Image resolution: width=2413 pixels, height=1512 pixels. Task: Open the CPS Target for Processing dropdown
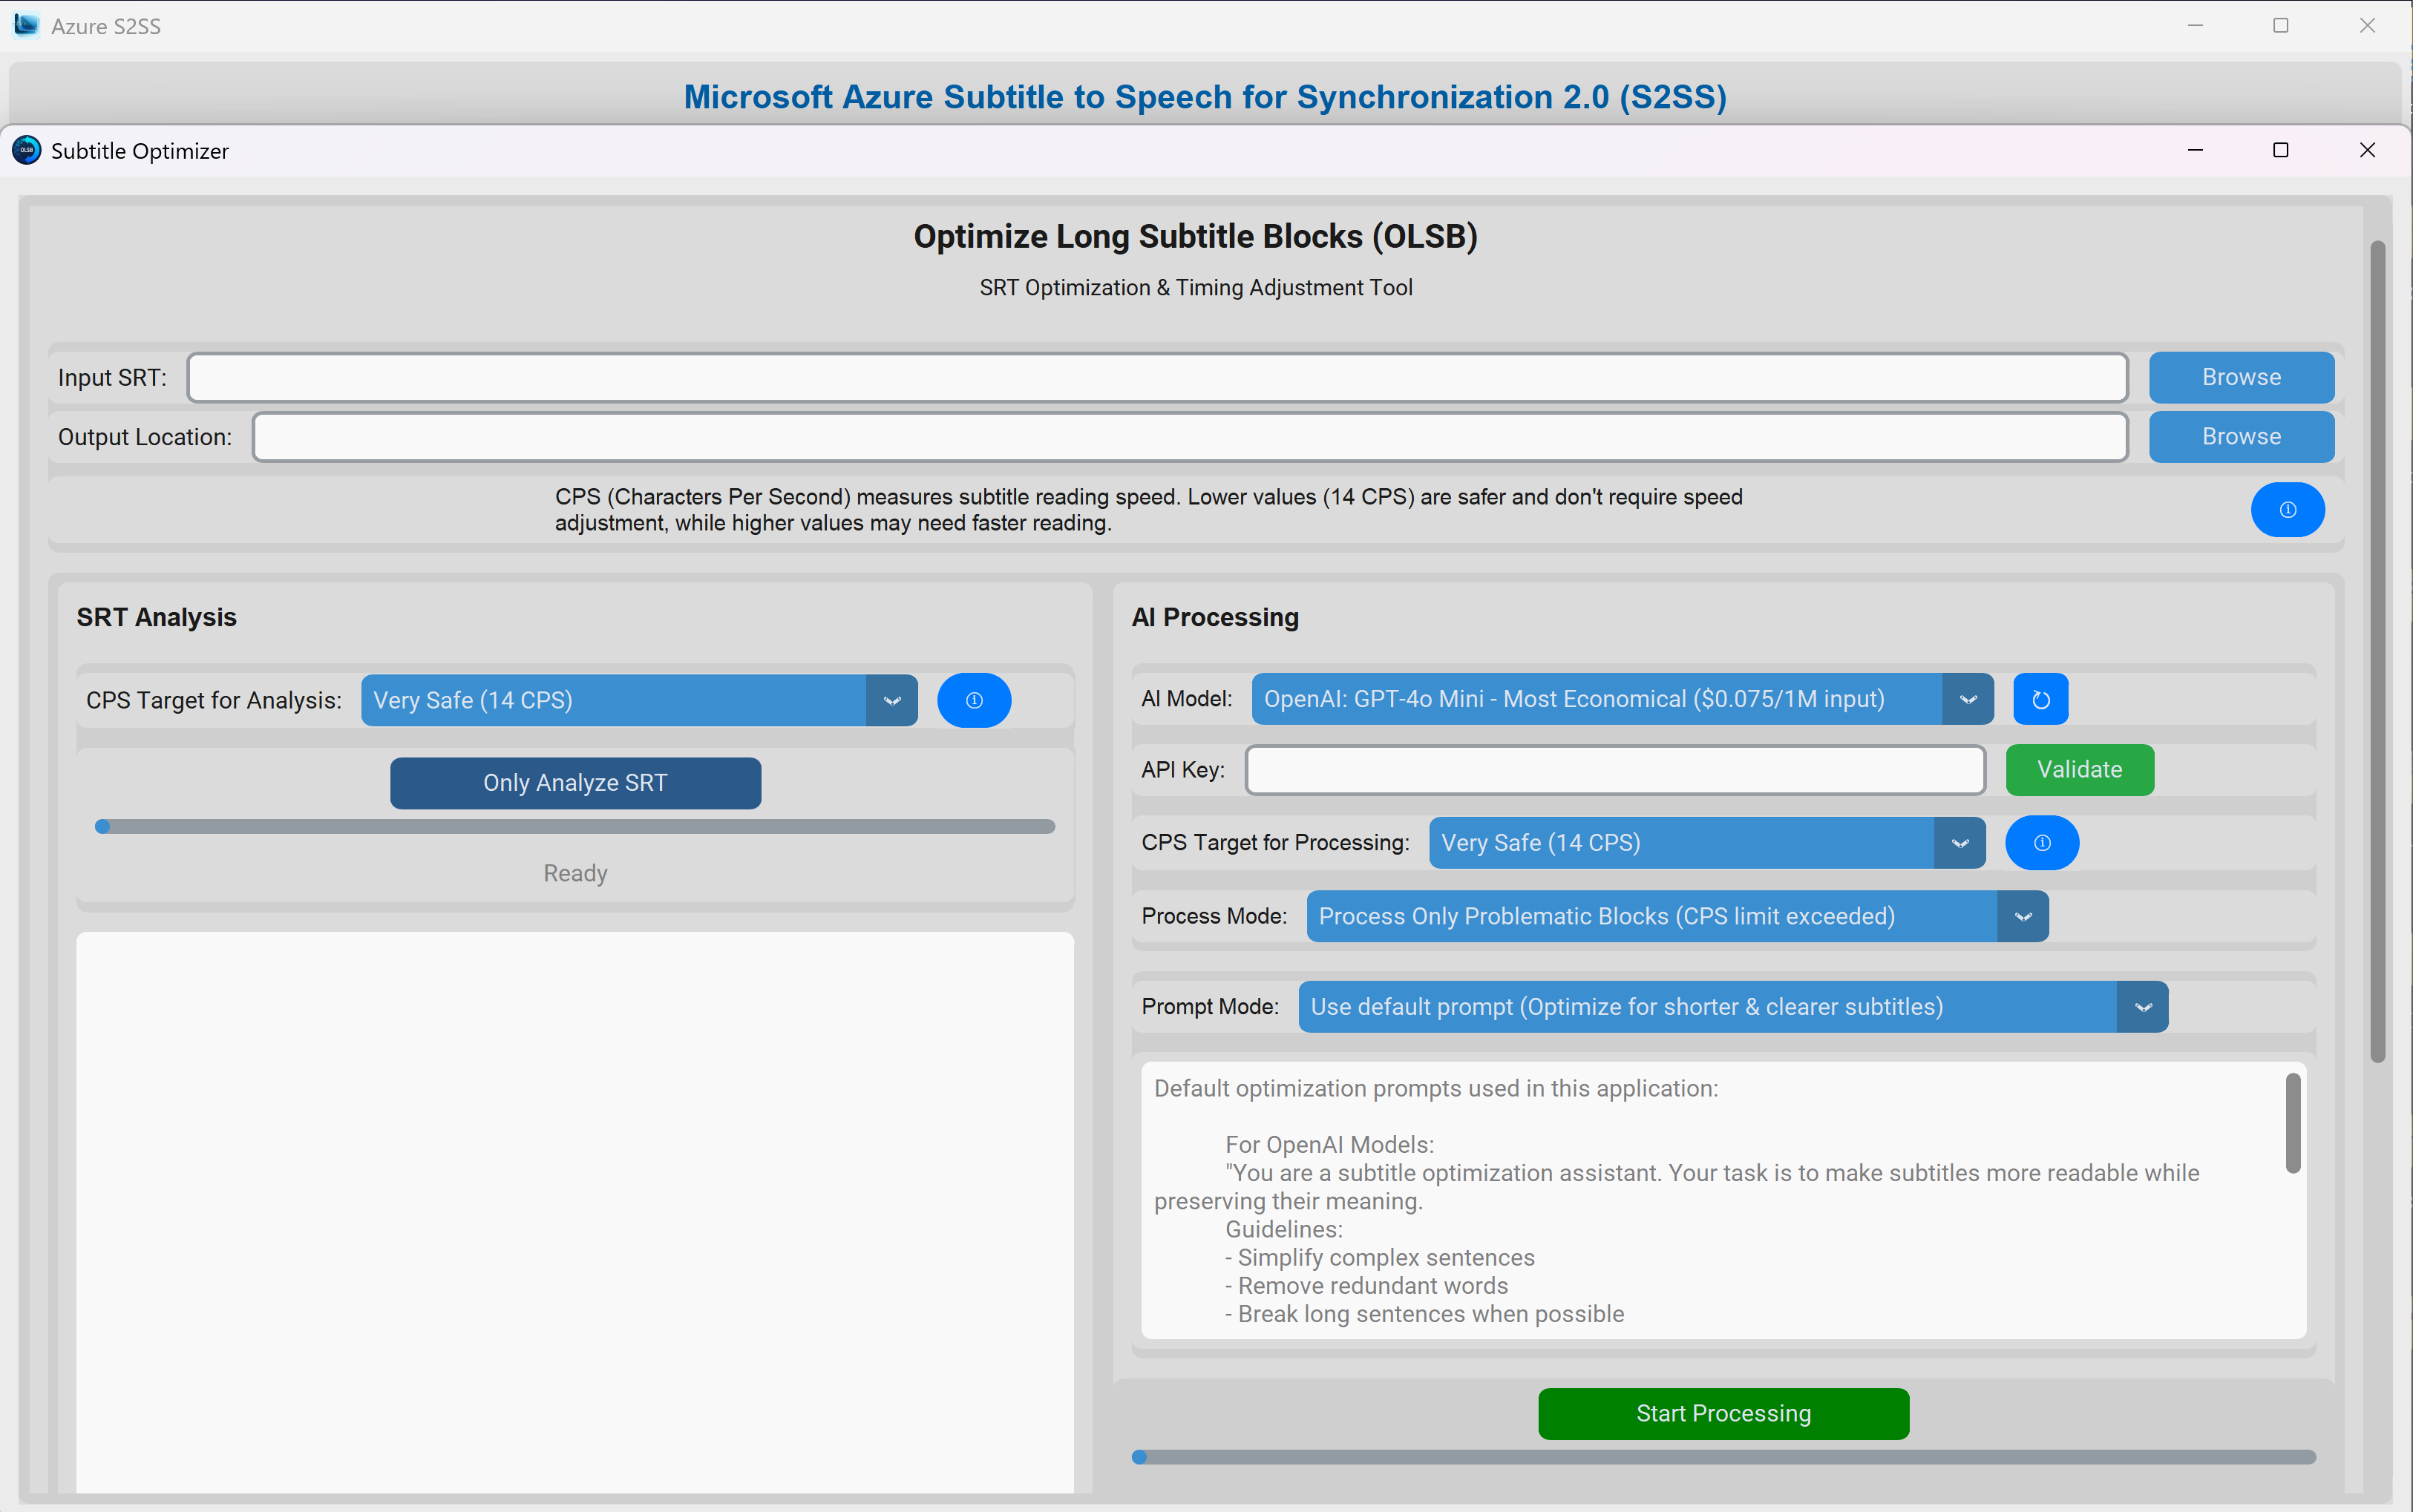[x=1959, y=843]
